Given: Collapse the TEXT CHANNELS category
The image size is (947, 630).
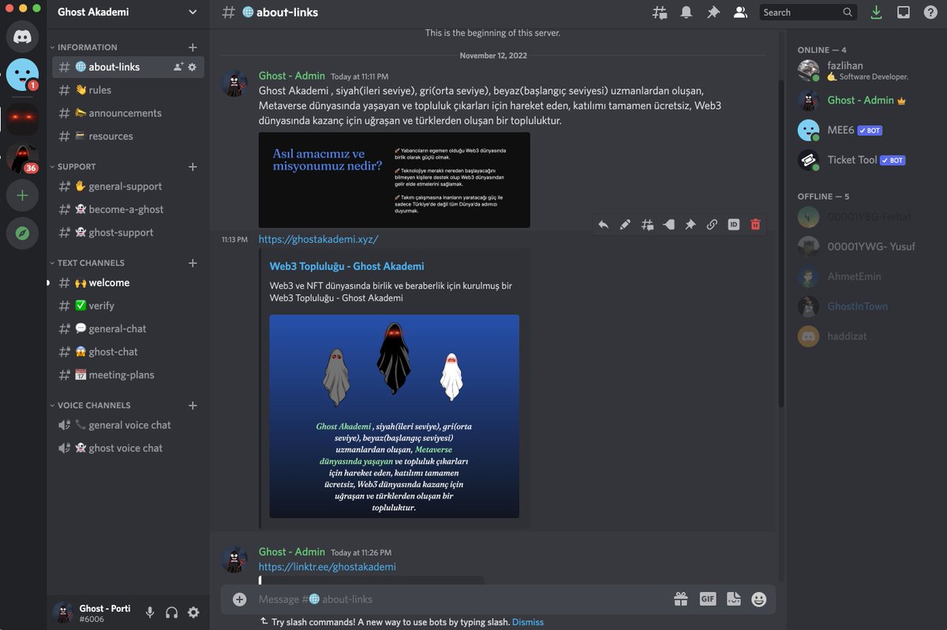Looking at the screenshot, I should (x=87, y=263).
